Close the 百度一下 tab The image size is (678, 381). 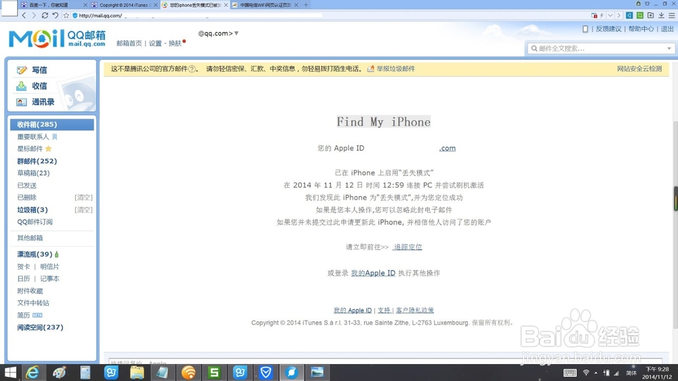85,5
